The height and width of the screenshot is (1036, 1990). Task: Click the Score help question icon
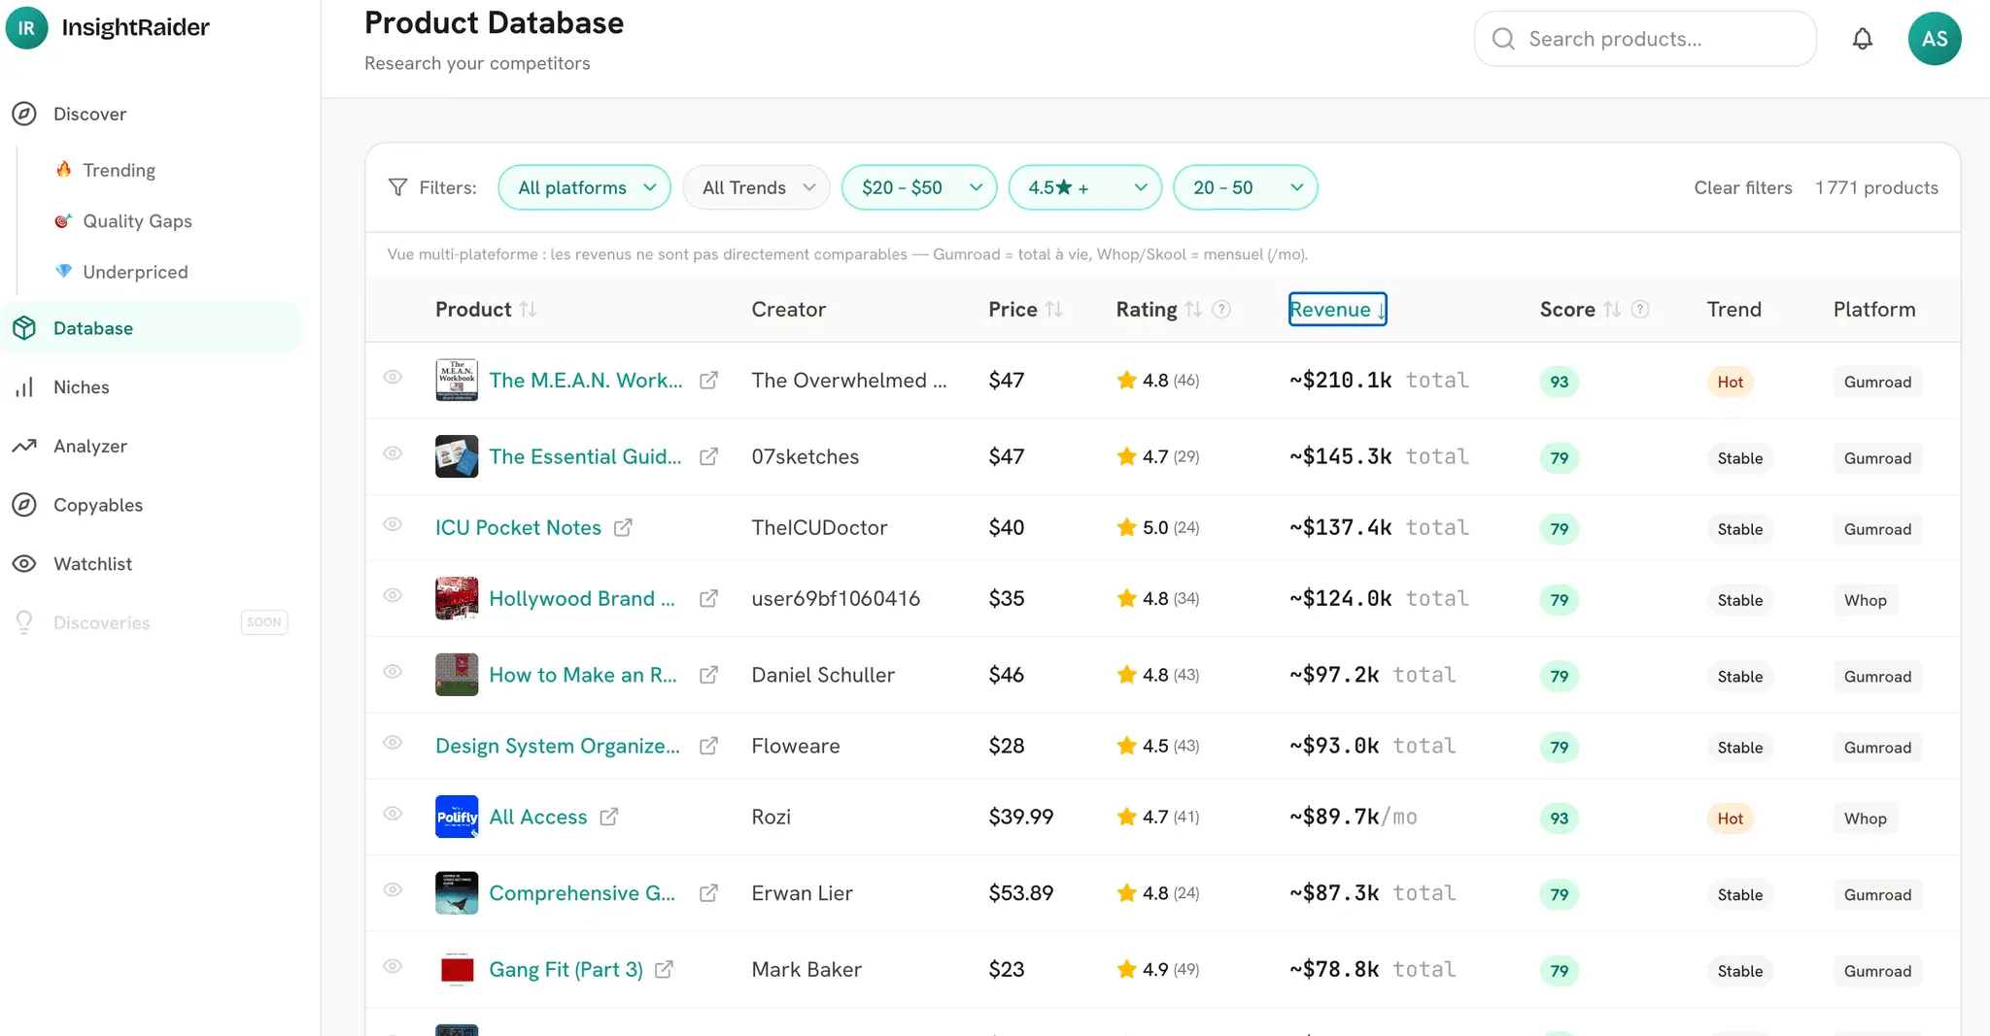pos(1639,310)
